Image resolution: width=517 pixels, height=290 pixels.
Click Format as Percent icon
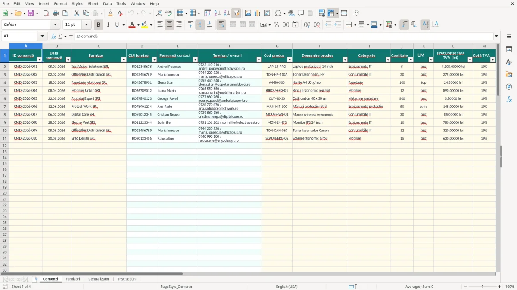click(x=276, y=25)
